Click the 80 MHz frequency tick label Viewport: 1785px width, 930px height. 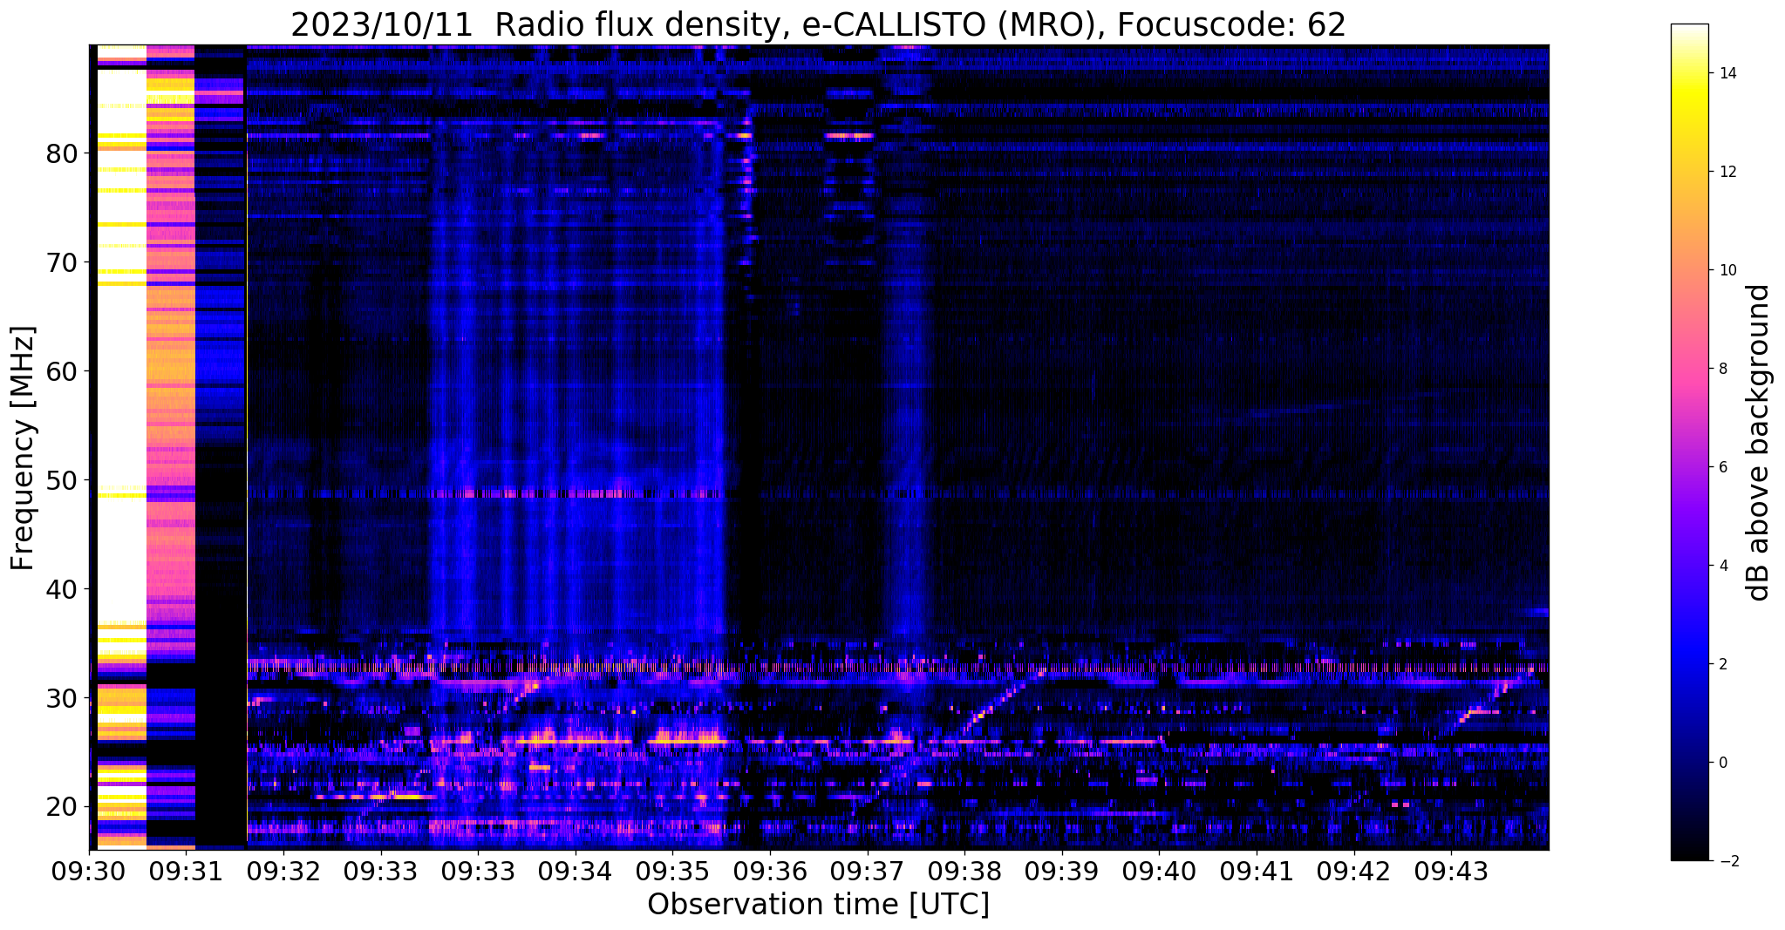click(x=62, y=153)
